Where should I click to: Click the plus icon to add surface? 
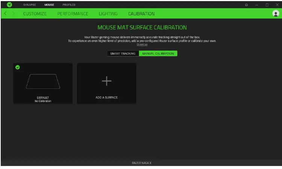107,81
